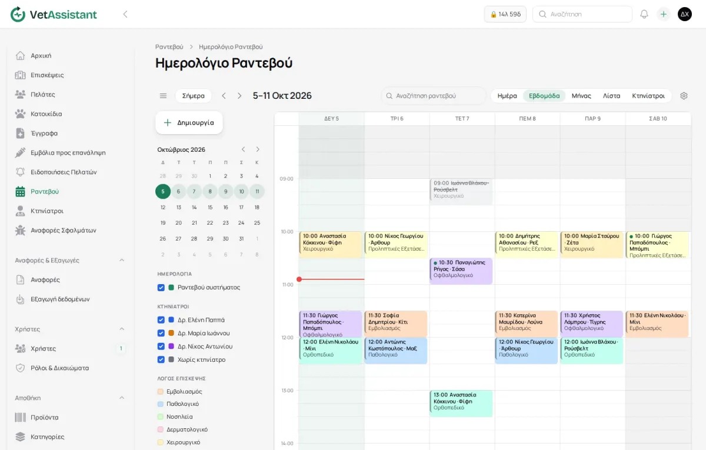Switch to Ημέρα view
This screenshot has width=706, height=450.
click(507, 96)
